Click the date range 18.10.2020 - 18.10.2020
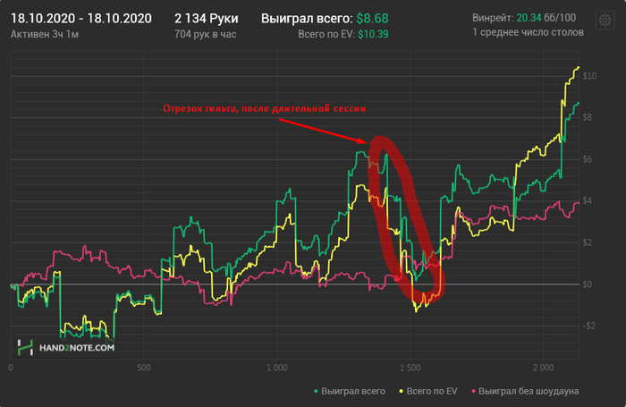Viewport: 626px width, 407px height. tap(81, 19)
